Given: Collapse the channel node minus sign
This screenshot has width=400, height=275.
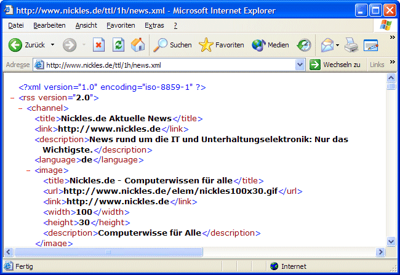Looking at the screenshot, I should (20, 108).
